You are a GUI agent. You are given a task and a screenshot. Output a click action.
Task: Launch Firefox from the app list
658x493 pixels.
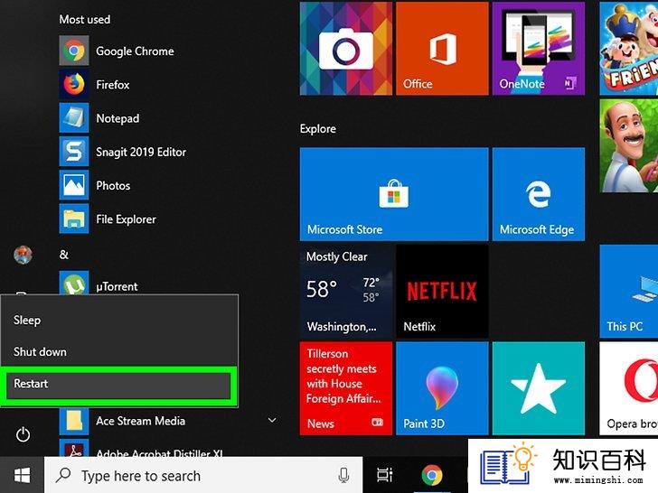(x=168, y=84)
